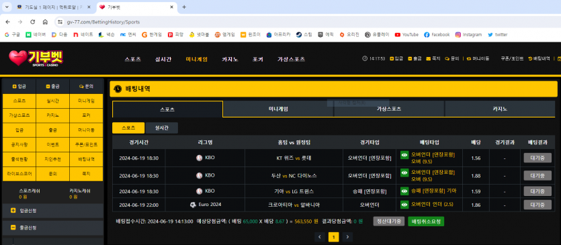
Task: Switch to the 기도실 1 페이지 browser tab
Action: [54, 7]
